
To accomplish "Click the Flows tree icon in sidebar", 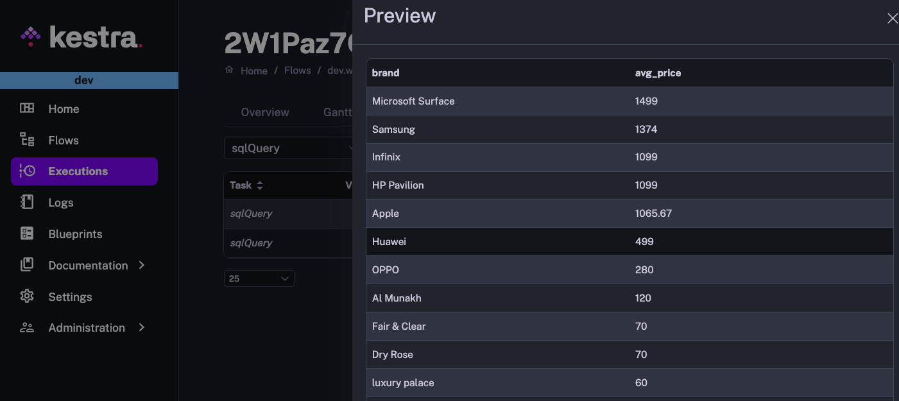I will 27,140.
